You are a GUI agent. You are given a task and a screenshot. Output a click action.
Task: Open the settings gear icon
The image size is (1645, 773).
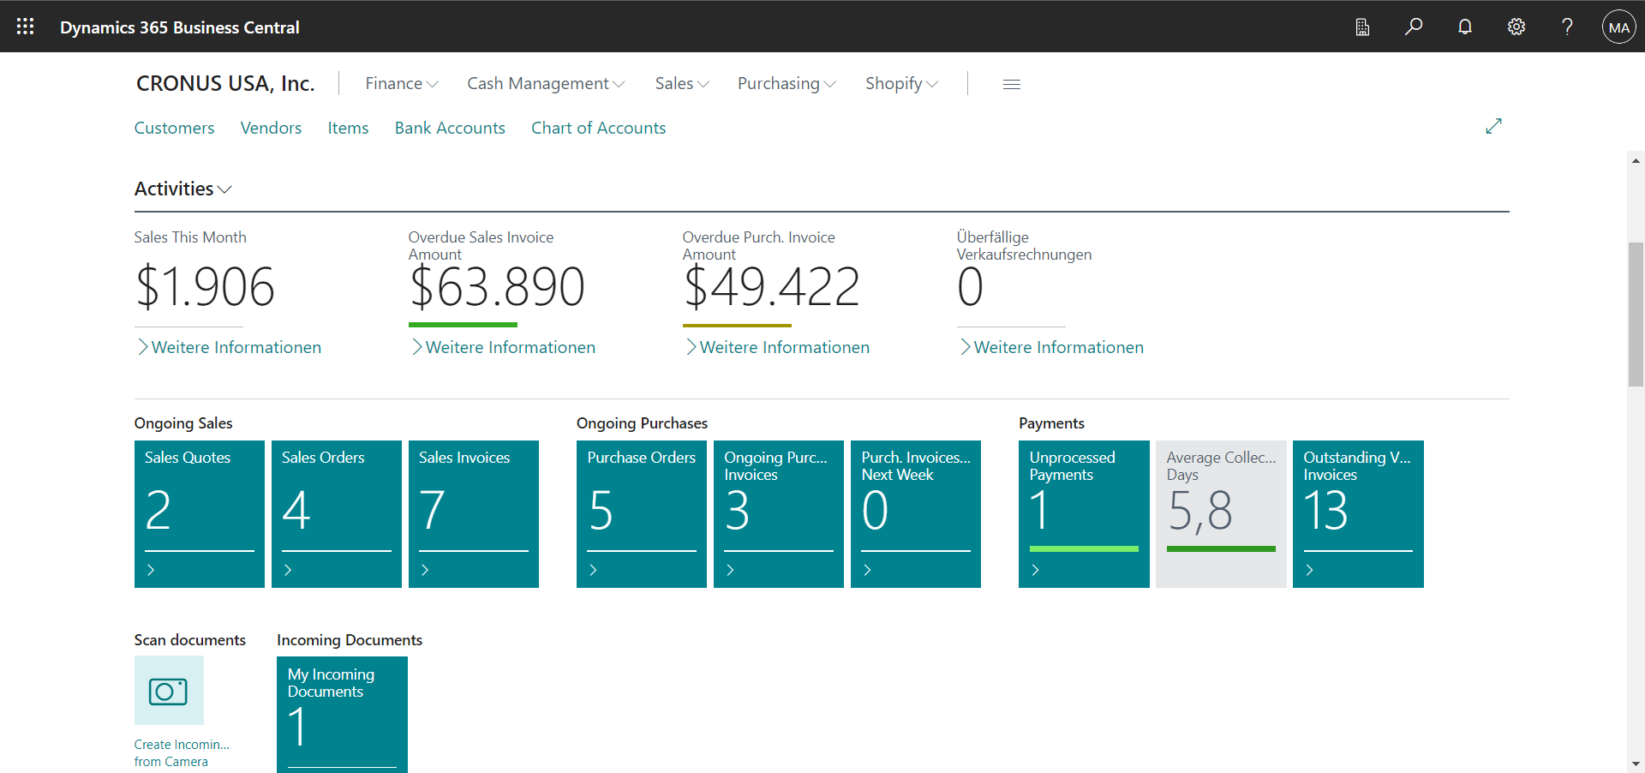(1516, 27)
